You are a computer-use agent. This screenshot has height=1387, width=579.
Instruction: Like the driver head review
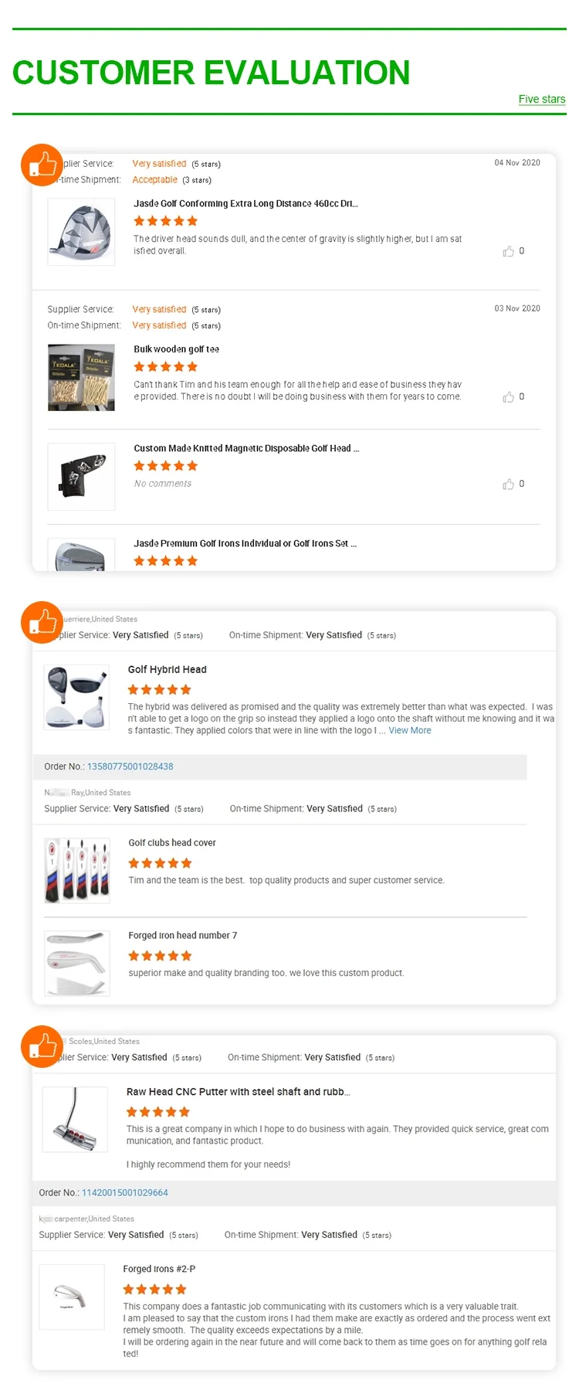click(509, 251)
